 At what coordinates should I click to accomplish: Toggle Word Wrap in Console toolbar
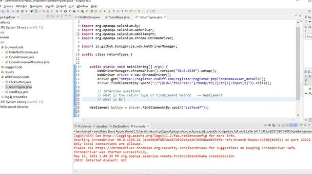pos(287,125)
